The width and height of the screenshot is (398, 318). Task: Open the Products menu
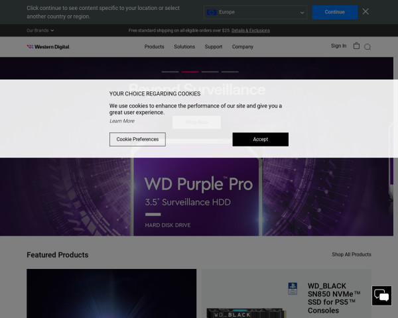[x=154, y=46]
